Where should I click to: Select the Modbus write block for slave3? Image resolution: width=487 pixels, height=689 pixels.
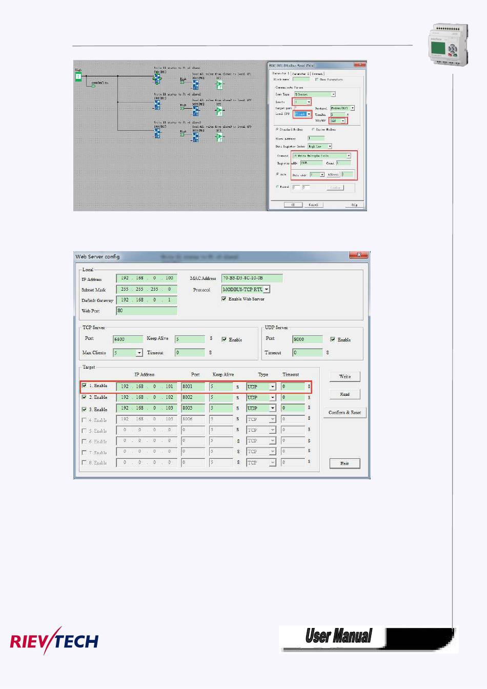157,133
